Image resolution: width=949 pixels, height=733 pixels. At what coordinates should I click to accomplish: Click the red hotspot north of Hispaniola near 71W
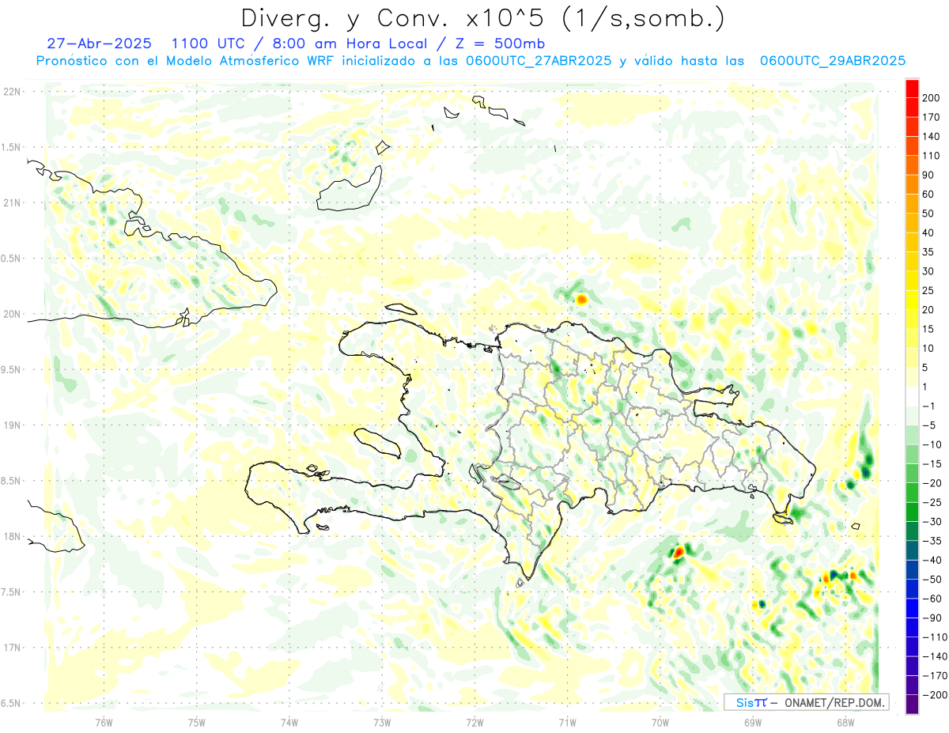(x=581, y=299)
